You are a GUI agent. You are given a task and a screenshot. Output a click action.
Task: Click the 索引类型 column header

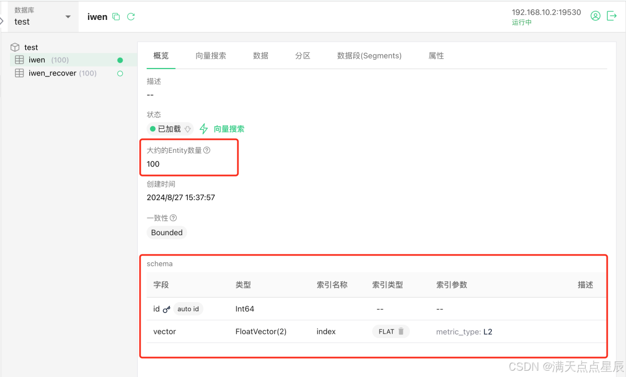click(x=387, y=285)
